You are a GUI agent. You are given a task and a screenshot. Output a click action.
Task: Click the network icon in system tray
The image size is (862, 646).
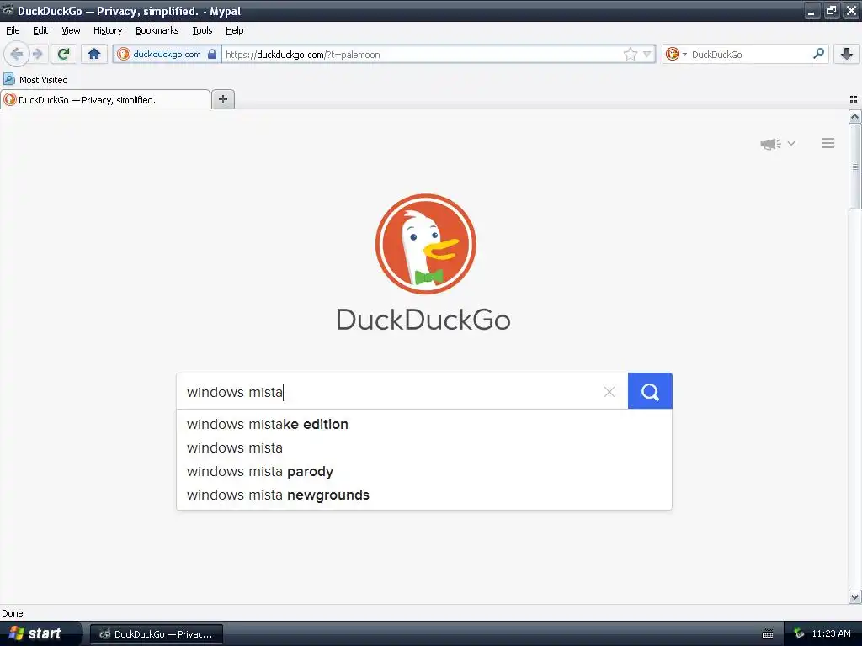pos(799,634)
